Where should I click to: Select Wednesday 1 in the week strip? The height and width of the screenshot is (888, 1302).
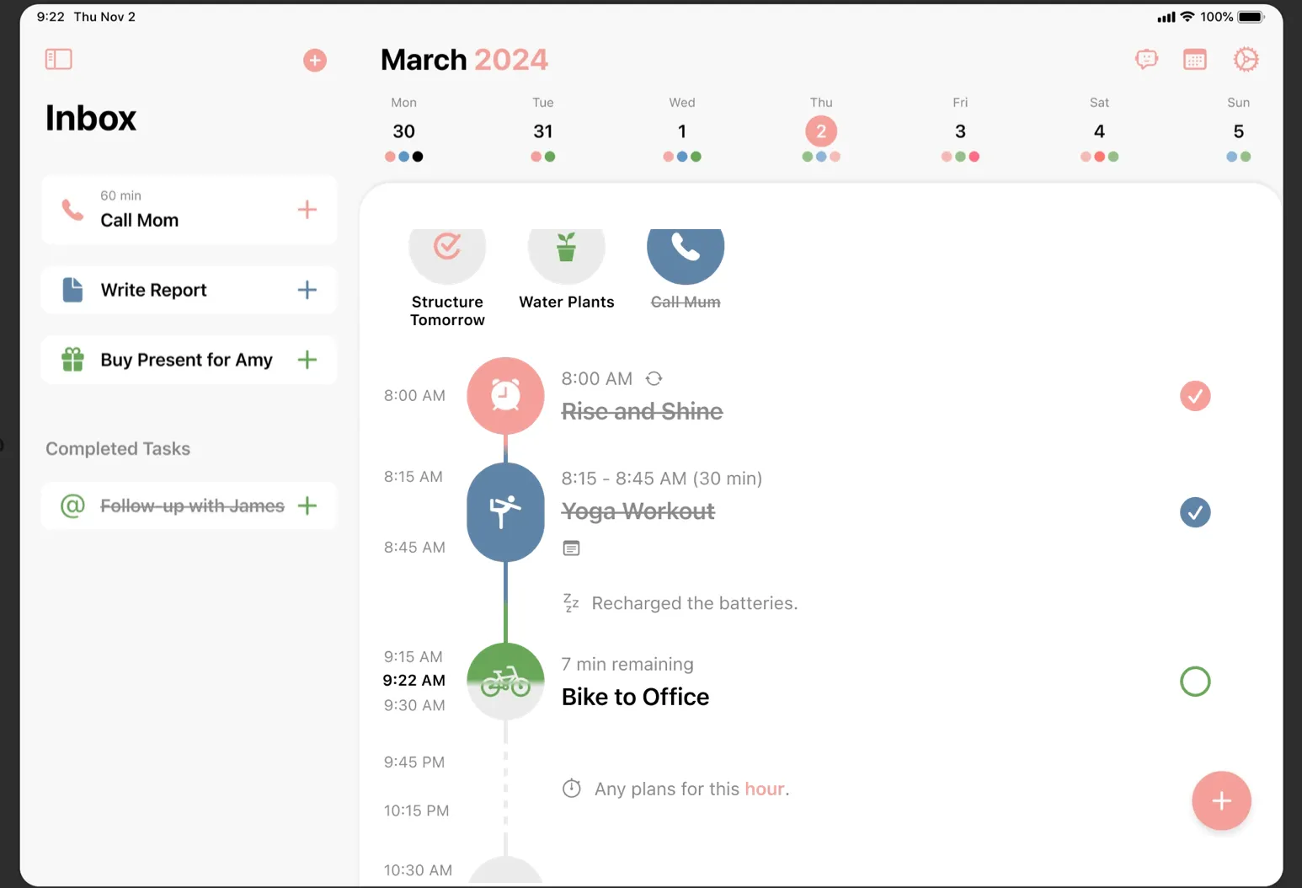coord(682,130)
